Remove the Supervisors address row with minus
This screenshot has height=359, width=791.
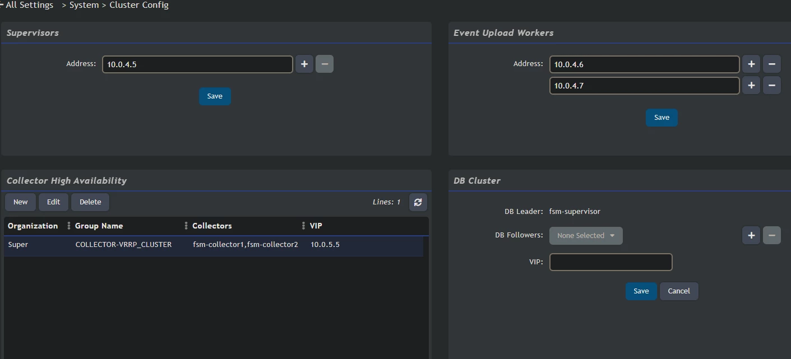[x=325, y=64]
